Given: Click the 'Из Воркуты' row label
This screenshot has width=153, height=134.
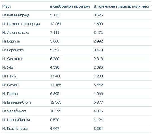Looking at the screenshot, I should pos(11,41).
